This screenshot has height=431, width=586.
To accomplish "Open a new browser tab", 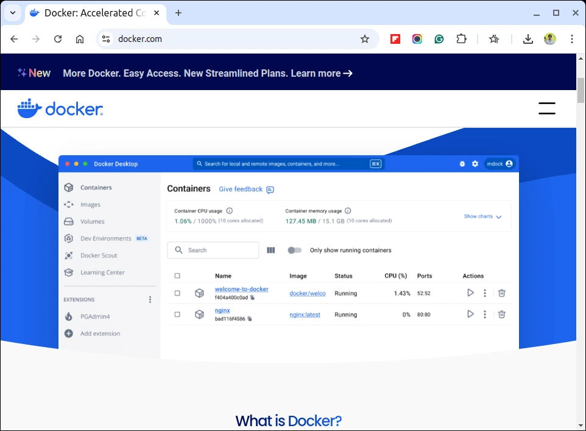I will pyautogui.click(x=178, y=13).
